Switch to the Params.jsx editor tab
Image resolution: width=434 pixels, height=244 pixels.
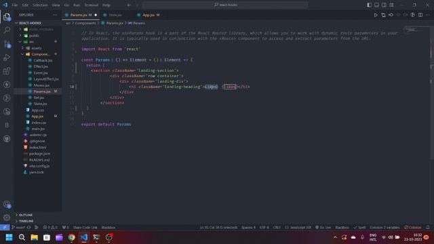point(81,15)
